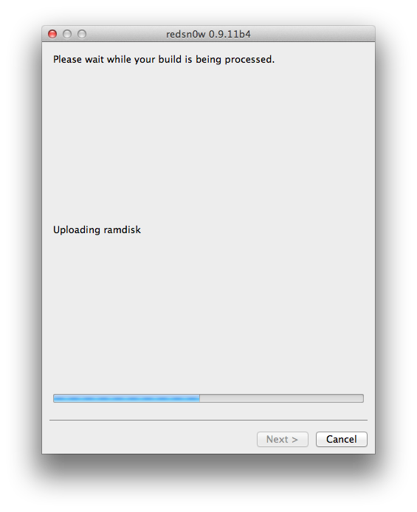The height and width of the screenshot is (512, 417).
Task: Click the "Uploading ramdisk" status text
Action: click(x=97, y=230)
